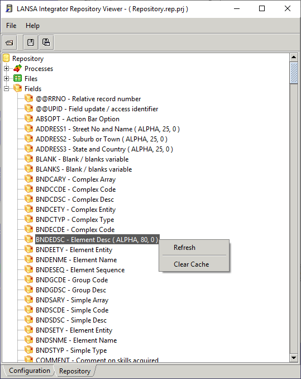
Task: Select BNDSTYP - Simple Type row
Action: (x=71, y=350)
